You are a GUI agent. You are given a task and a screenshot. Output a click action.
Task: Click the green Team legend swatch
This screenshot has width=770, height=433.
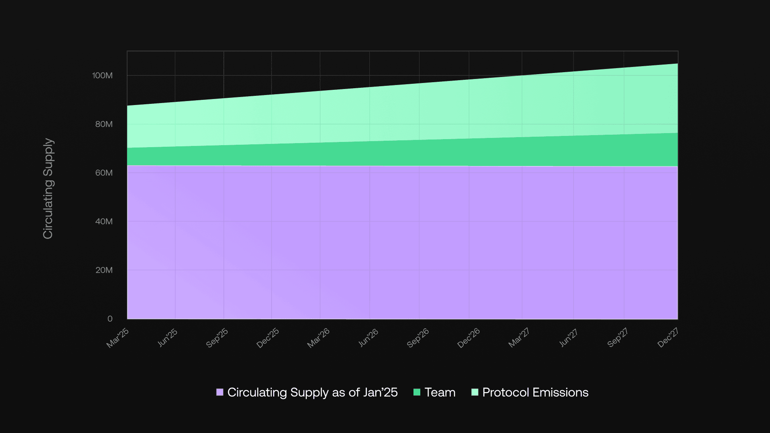417,392
